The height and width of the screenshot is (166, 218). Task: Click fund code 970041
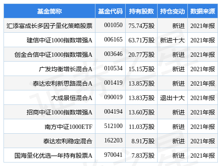click(113, 155)
